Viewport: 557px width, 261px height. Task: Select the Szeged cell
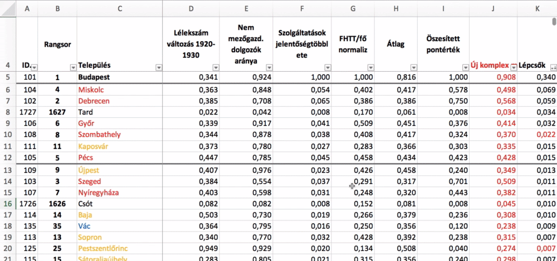click(x=120, y=182)
